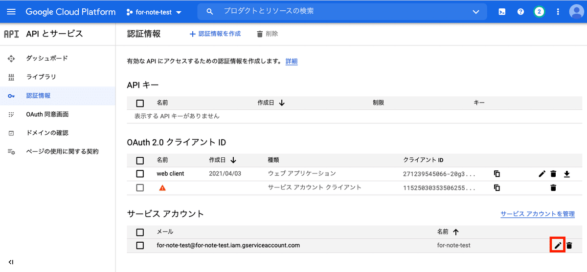Viewport: 587px width, 272px height.
Task: Open the help question mark icon
Action: (520, 12)
